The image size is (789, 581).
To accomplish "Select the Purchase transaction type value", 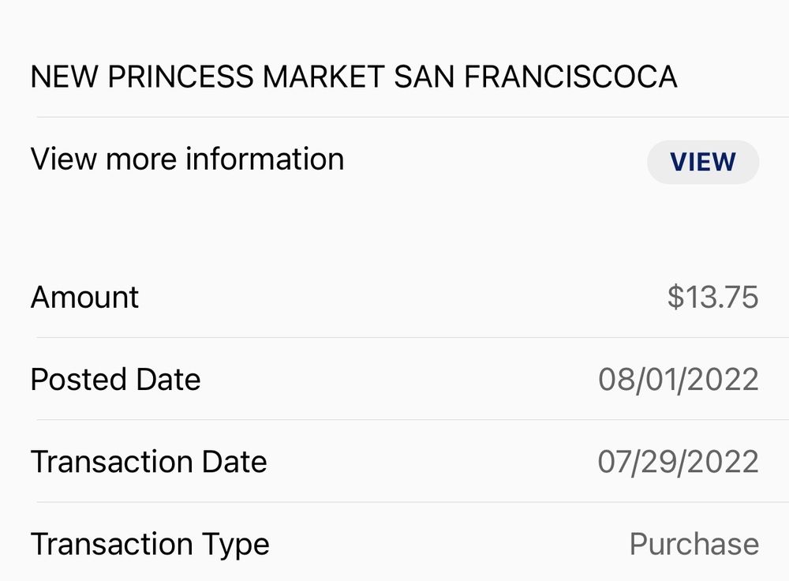I will [x=694, y=544].
